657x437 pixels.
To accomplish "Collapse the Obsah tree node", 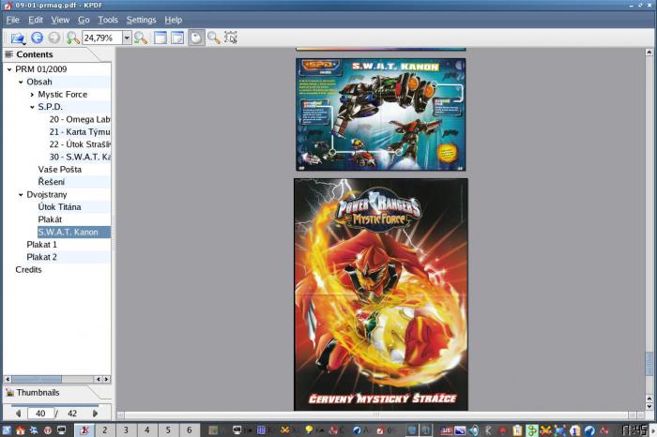I will (x=21, y=82).
